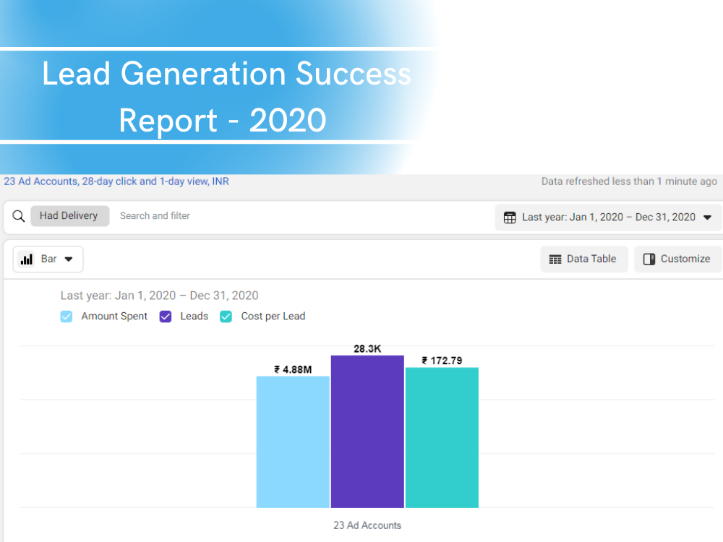Click the Search and filter input field

click(155, 215)
